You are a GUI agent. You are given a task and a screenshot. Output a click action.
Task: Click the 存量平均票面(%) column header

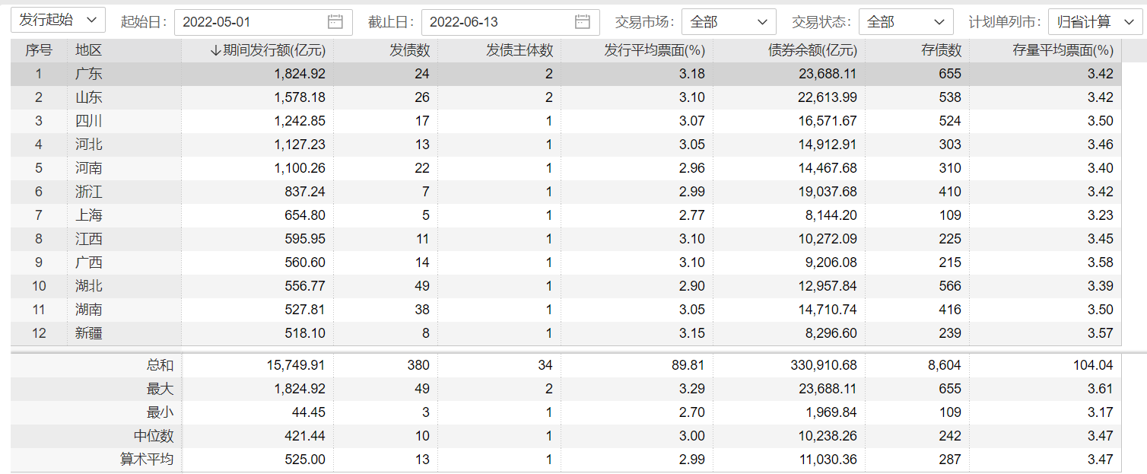click(1063, 51)
